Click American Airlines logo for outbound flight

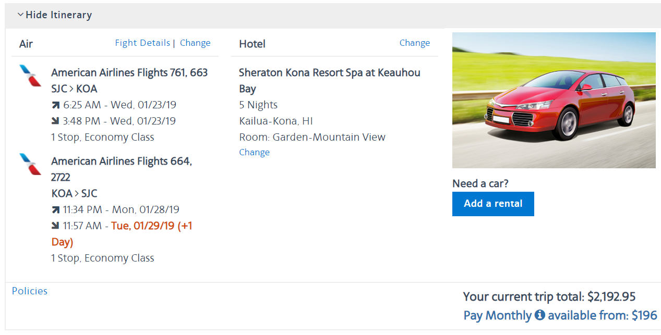click(30, 76)
